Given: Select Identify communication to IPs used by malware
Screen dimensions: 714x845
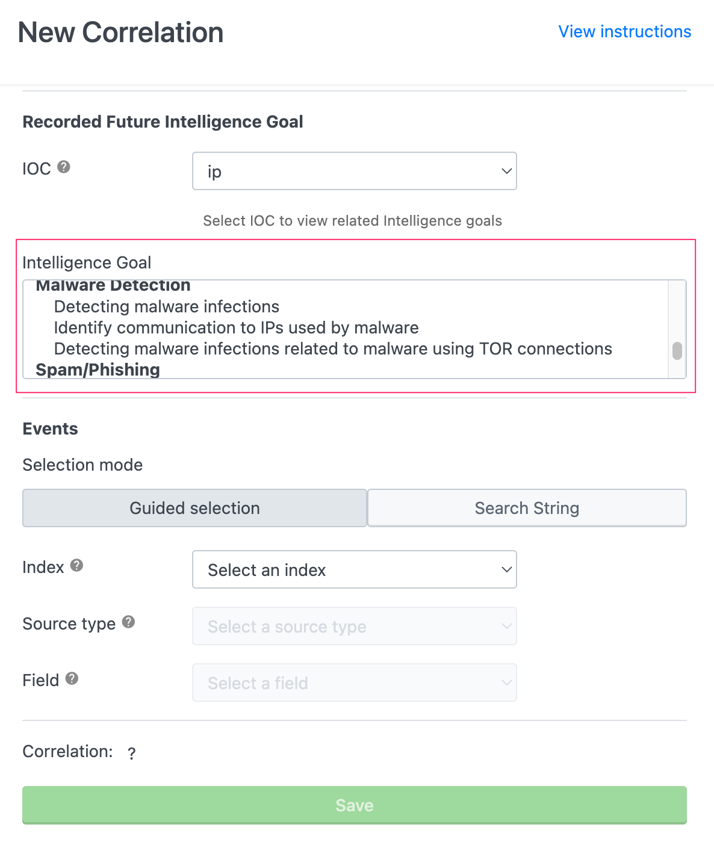Looking at the screenshot, I should pyautogui.click(x=236, y=328).
